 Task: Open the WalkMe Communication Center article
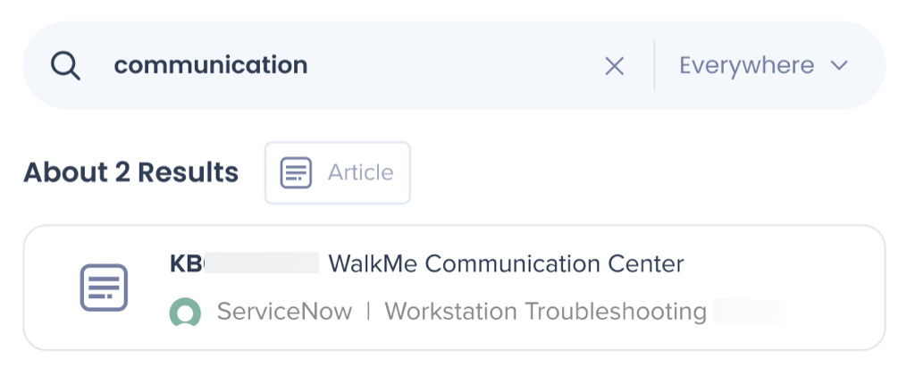tap(506, 264)
